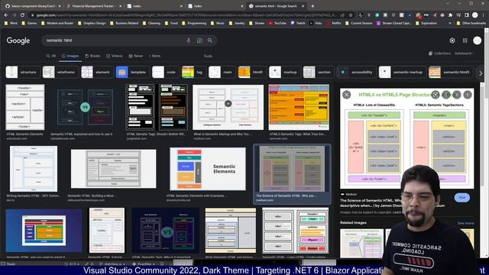Close the image preview panel
Image resolution: width=489 pixels, height=275 pixels.
tap(346, 95)
